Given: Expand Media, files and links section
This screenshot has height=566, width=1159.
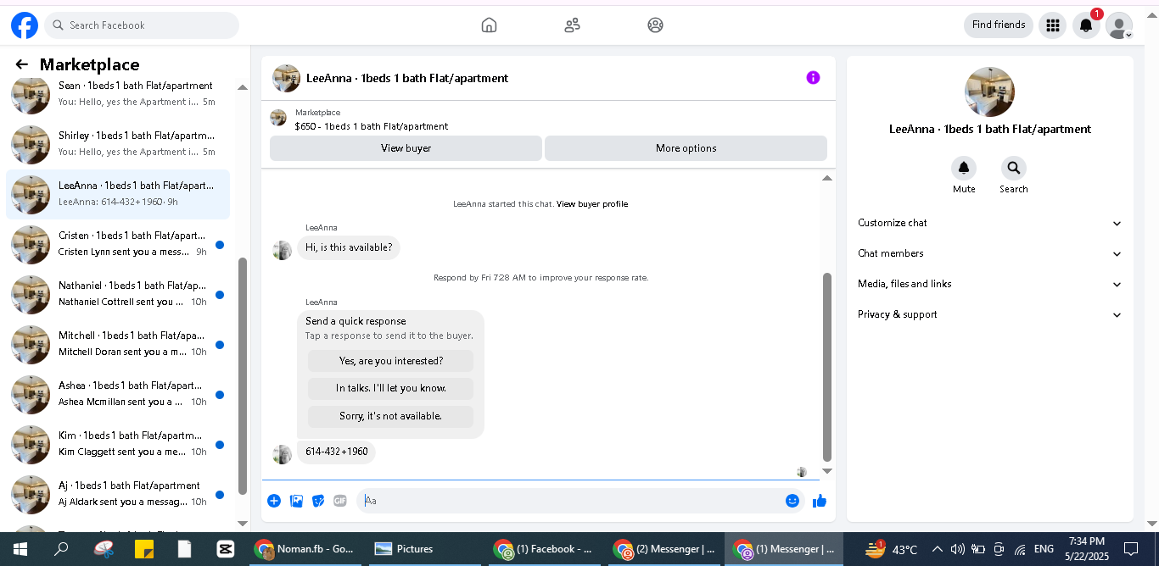Looking at the screenshot, I should click(x=989, y=284).
